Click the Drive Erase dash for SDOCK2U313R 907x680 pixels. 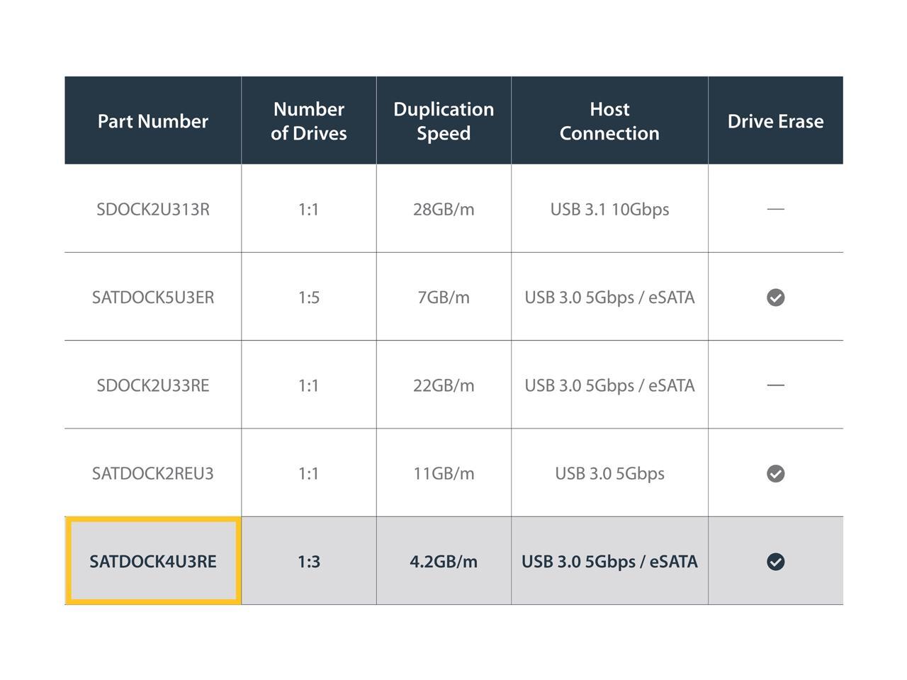click(775, 209)
